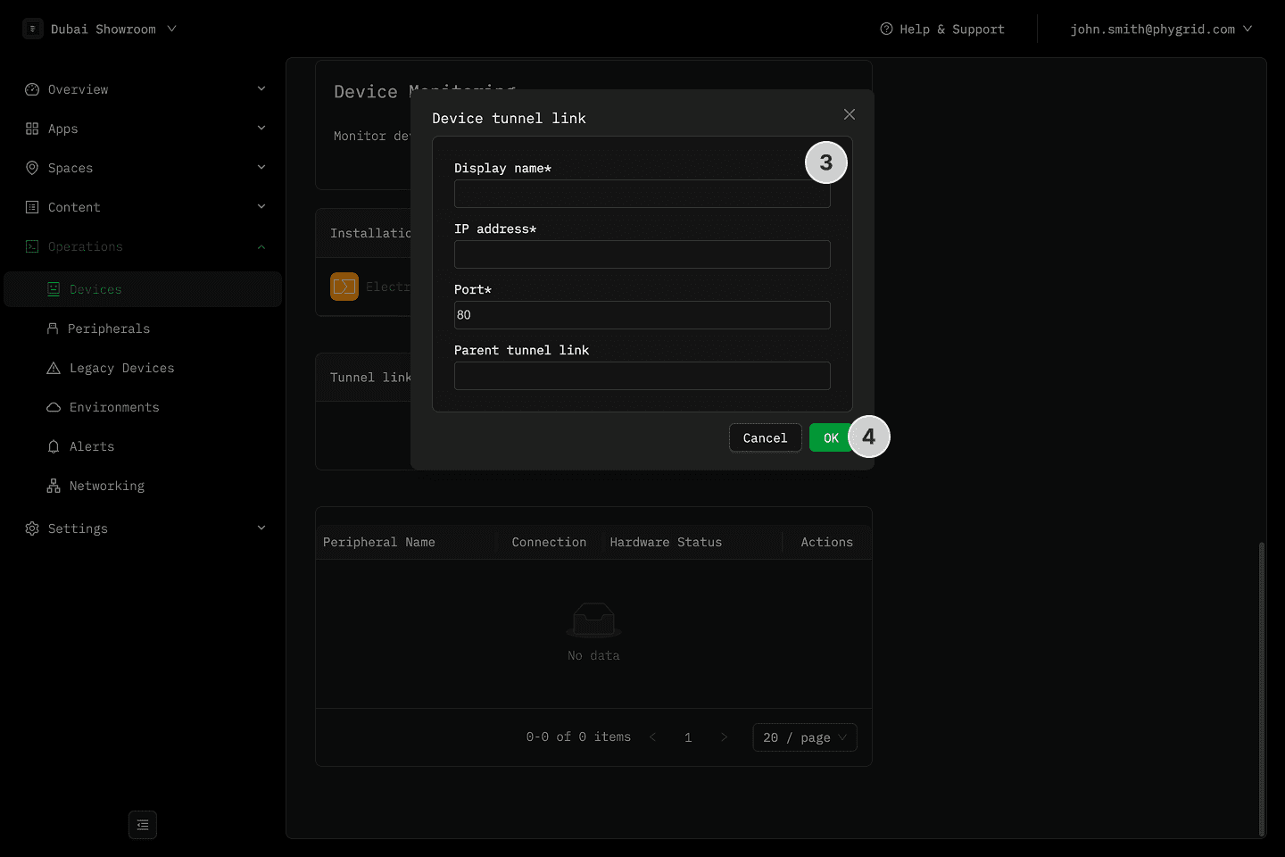Select Environments in the sidebar
The width and height of the screenshot is (1285, 857).
coord(143,407)
